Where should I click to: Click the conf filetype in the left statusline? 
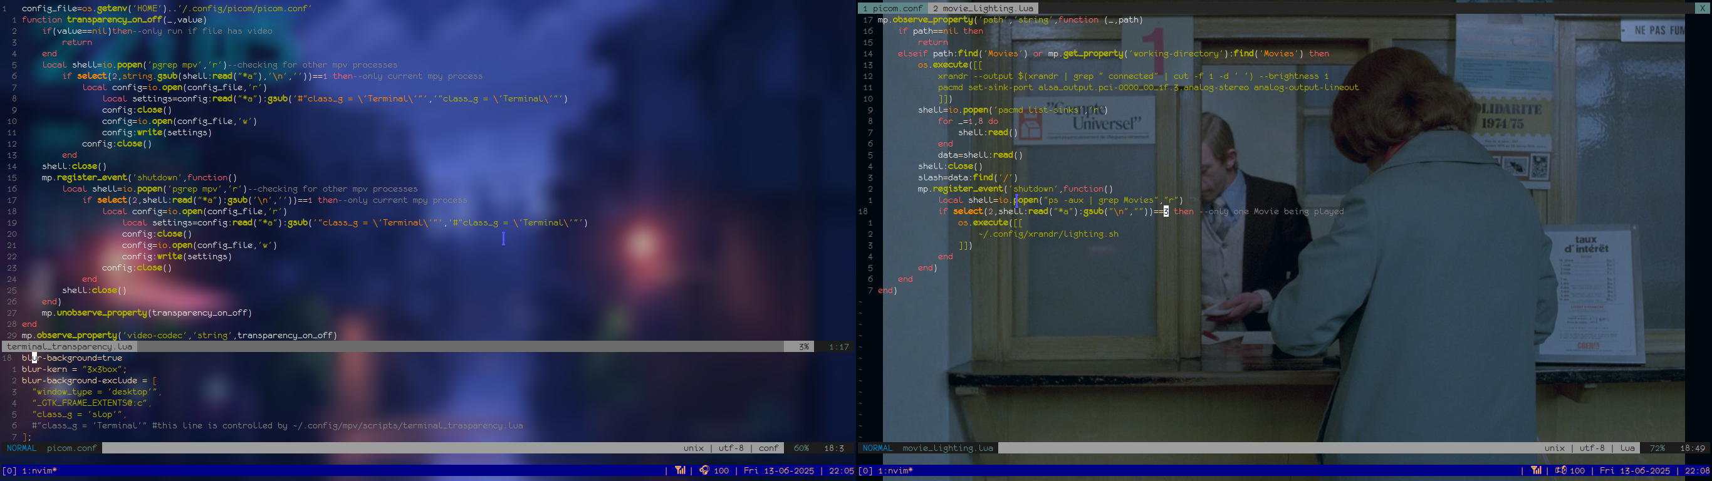[768, 448]
